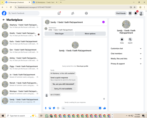Send a thumbs-up like
The height and width of the screenshot is (118, 147).
(x=105, y=108)
